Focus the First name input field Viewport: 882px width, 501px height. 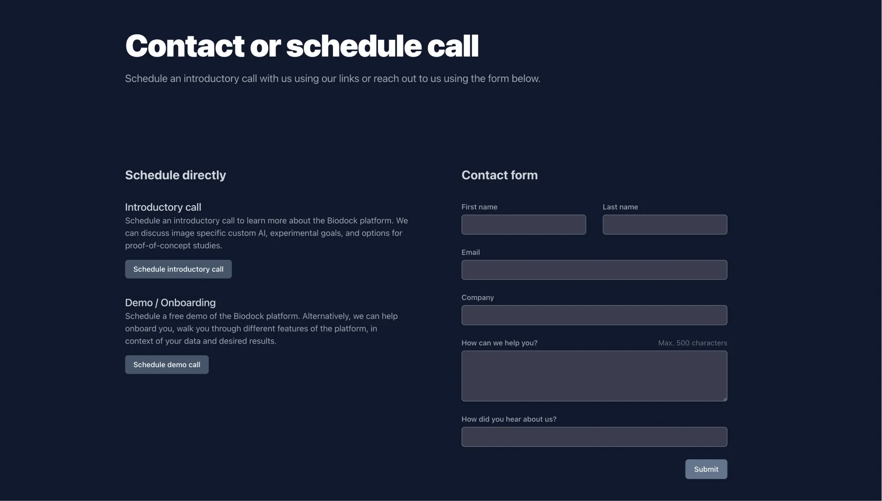(523, 225)
